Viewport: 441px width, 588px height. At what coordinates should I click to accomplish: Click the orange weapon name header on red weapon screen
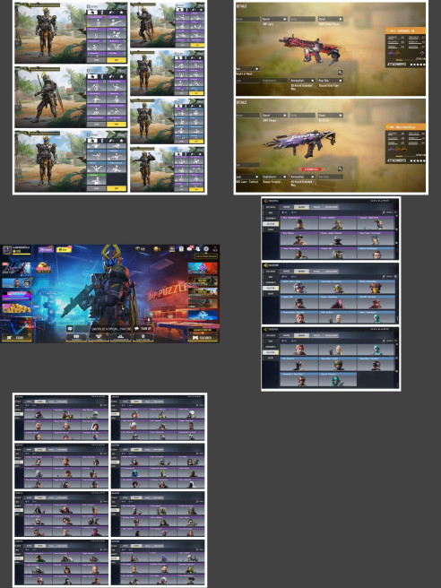pyautogui.click(x=406, y=30)
